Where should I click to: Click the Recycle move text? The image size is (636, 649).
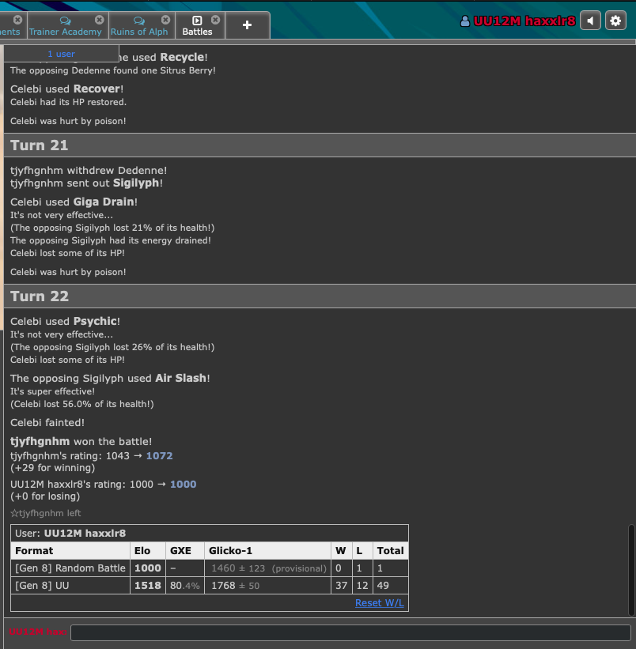[x=182, y=57]
